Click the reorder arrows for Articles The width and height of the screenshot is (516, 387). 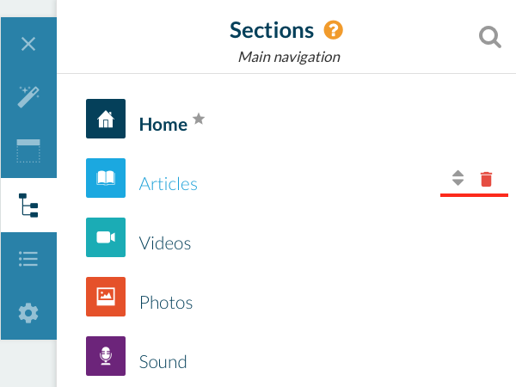click(458, 178)
